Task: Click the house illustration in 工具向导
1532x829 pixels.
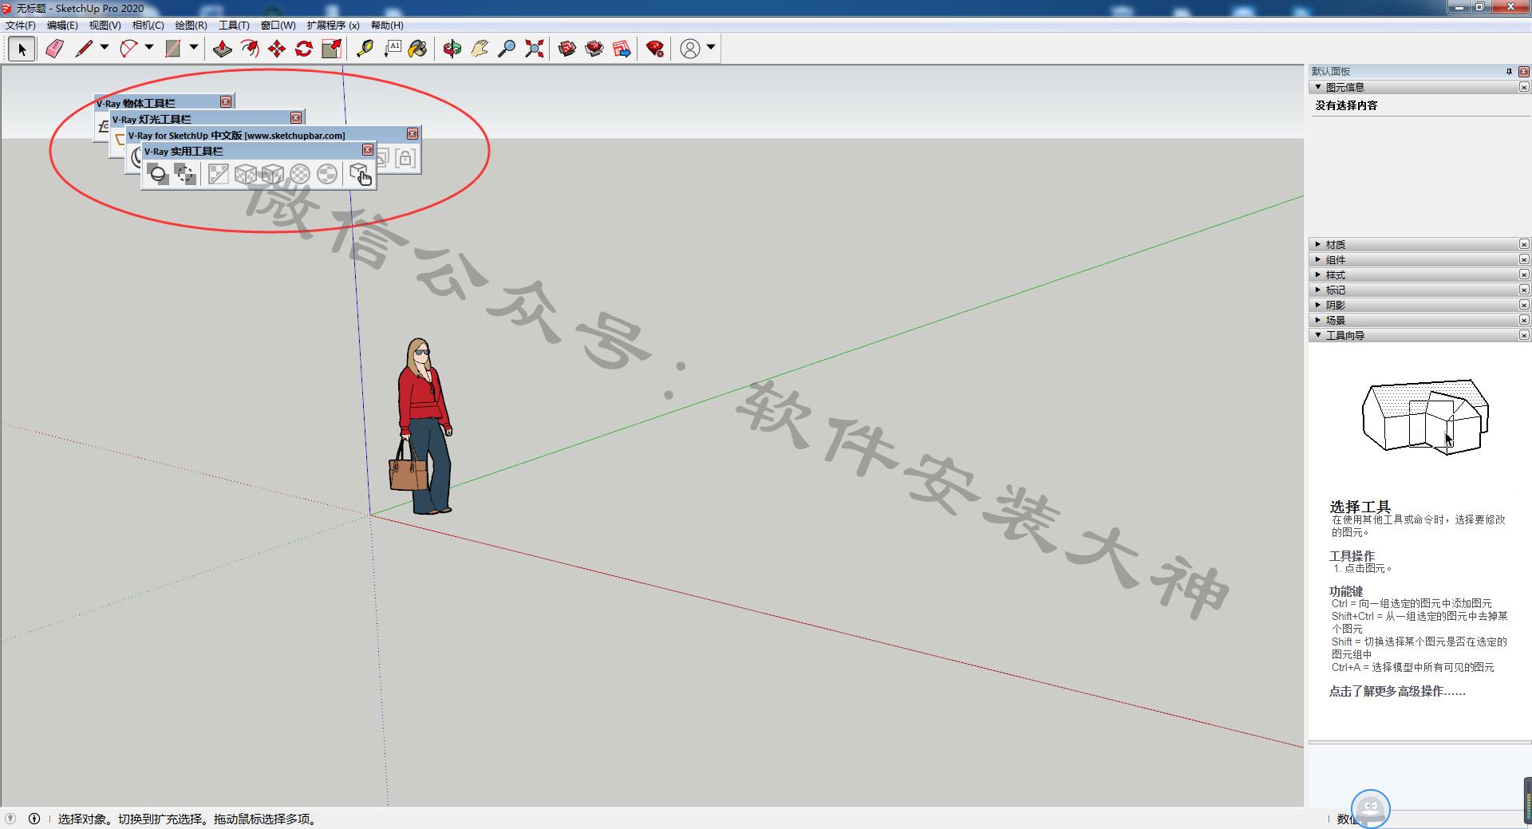Action: pos(1425,416)
